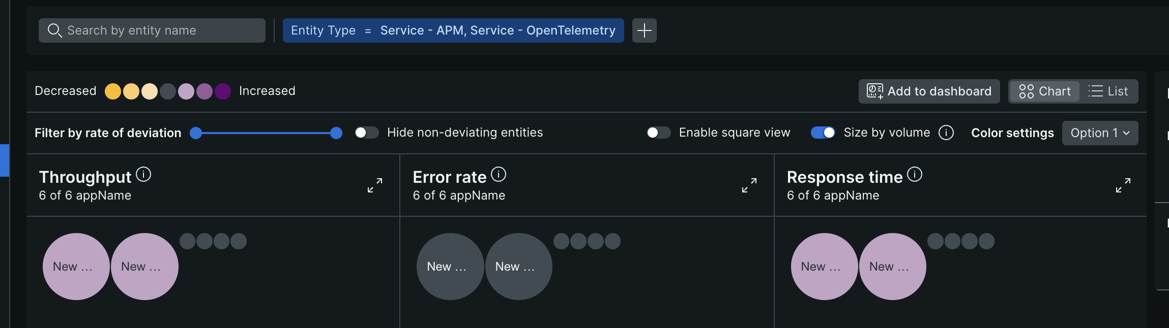This screenshot has height=328, width=1169.
Task: Expand the Throughput chart to full view
Action: click(375, 185)
